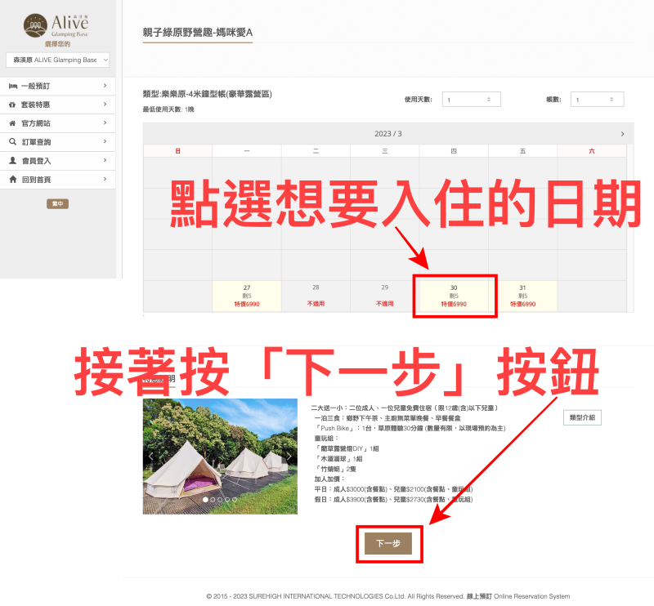Click the gift icon beside 套裝特惠
Viewport: 654px width, 606px height.
coord(12,105)
